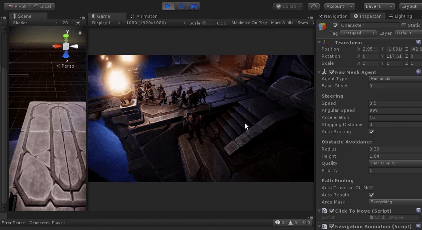The width and height of the screenshot is (422, 230).
Task: Collapse the Transform component section
Action: coord(319,42)
